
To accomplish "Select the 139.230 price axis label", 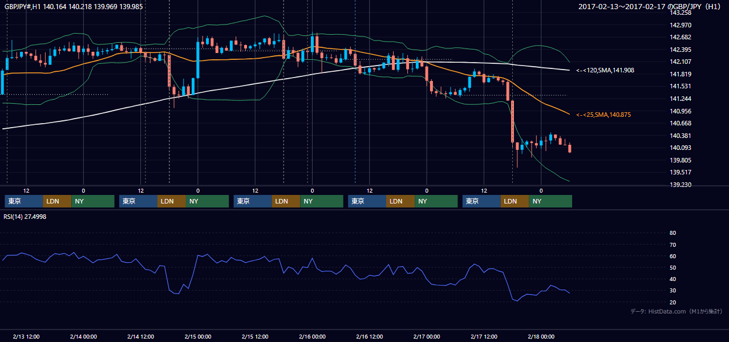I will [x=681, y=185].
